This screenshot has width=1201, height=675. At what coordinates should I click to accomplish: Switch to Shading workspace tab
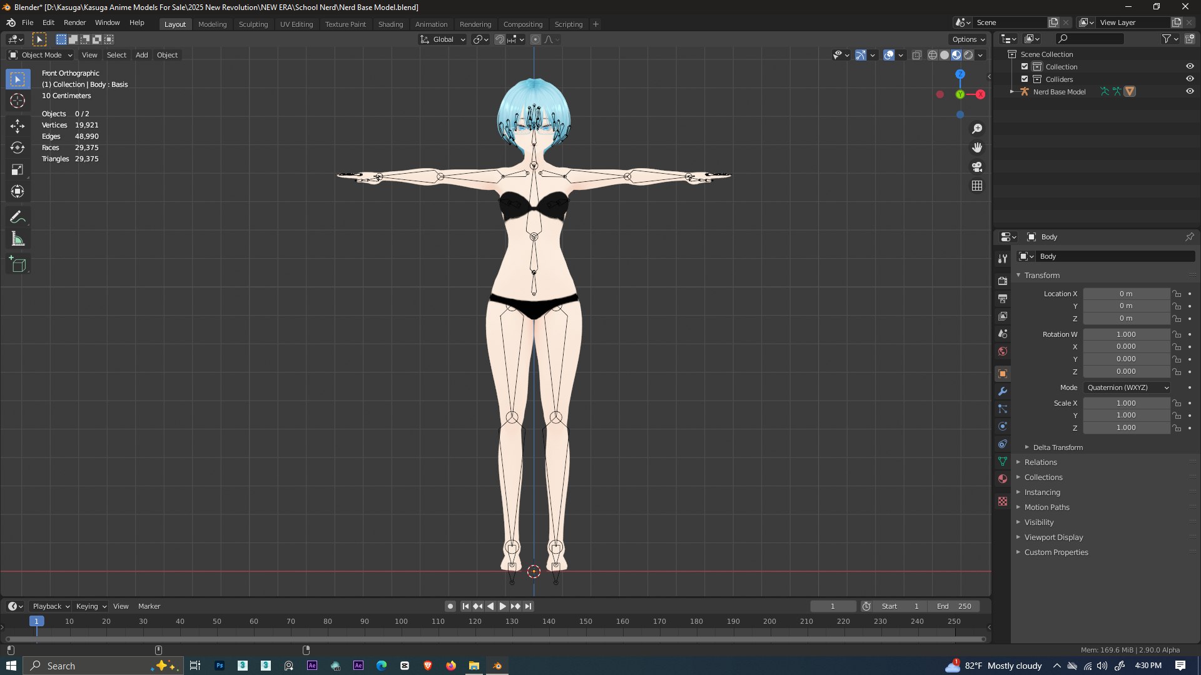pyautogui.click(x=390, y=24)
